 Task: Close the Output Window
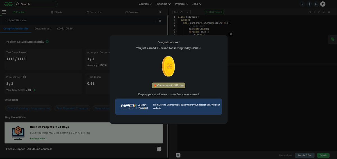(160, 21)
